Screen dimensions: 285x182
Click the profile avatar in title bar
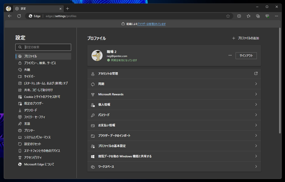pos(8,8)
